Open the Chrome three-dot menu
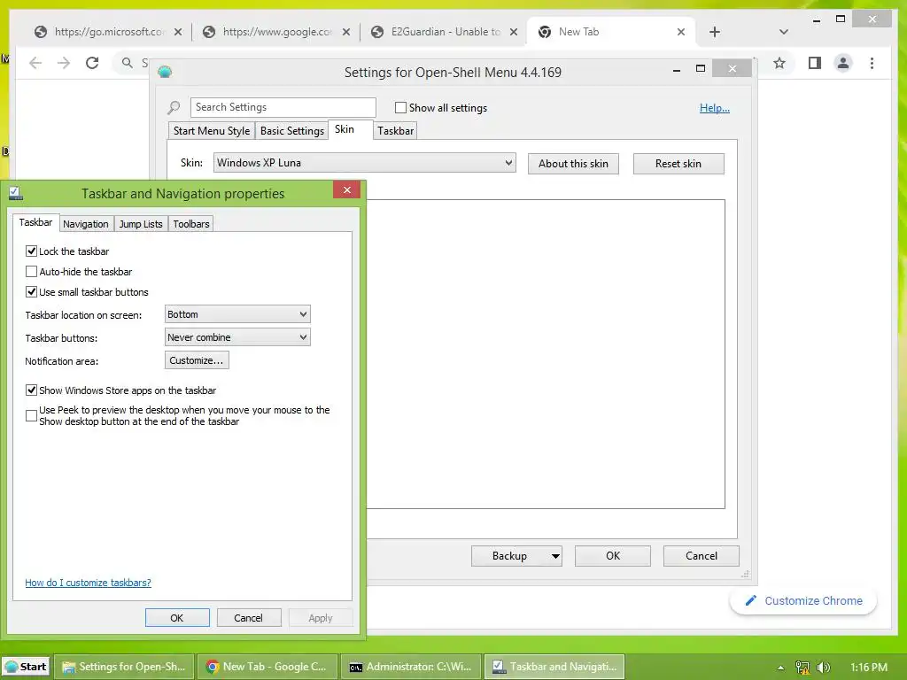 (872, 63)
